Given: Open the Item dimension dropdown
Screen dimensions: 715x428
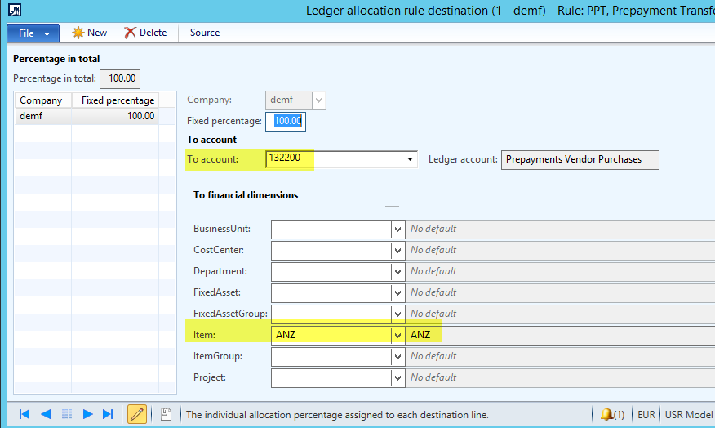Looking at the screenshot, I should coord(397,335).
